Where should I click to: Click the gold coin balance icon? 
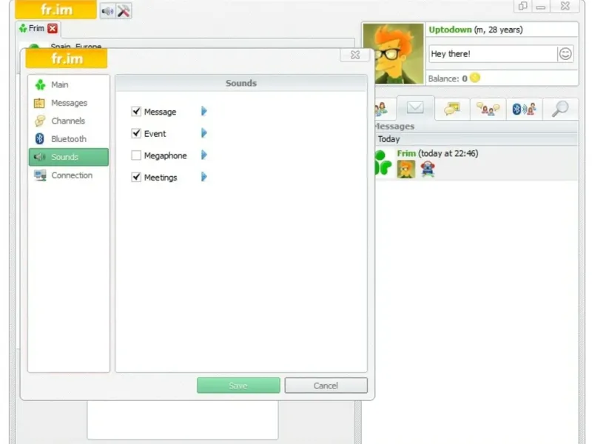point(475,78)
